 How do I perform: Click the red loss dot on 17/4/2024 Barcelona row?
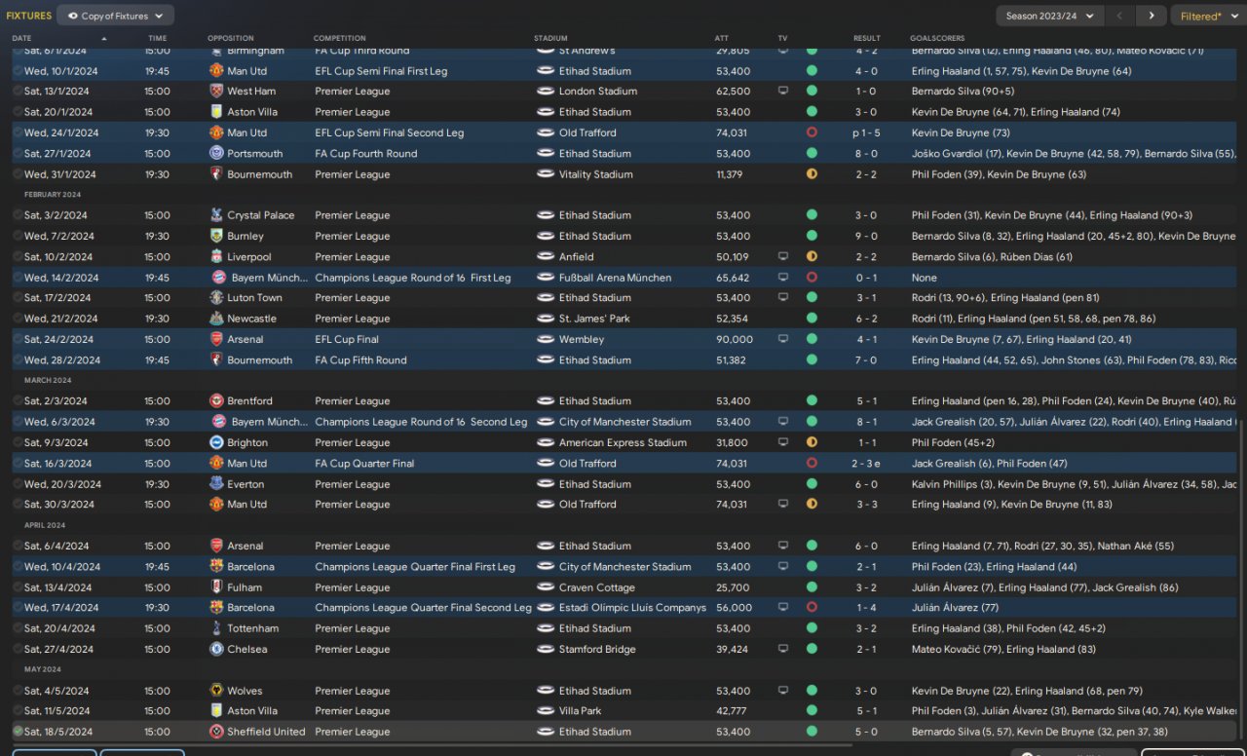[x=812, y=608]
